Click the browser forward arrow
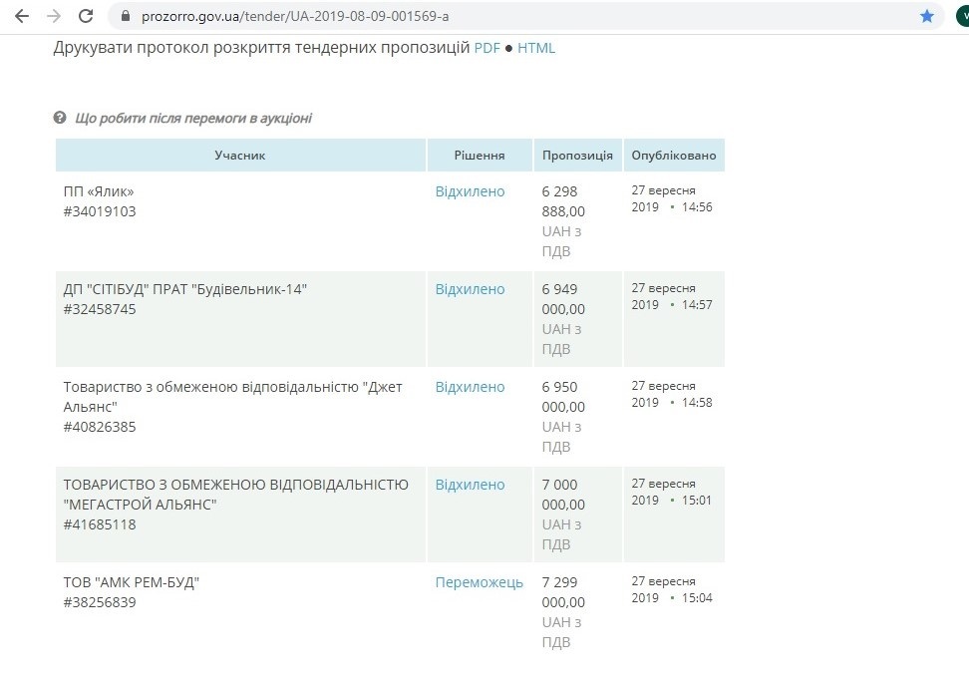969x690 pixels. [54, 16]
